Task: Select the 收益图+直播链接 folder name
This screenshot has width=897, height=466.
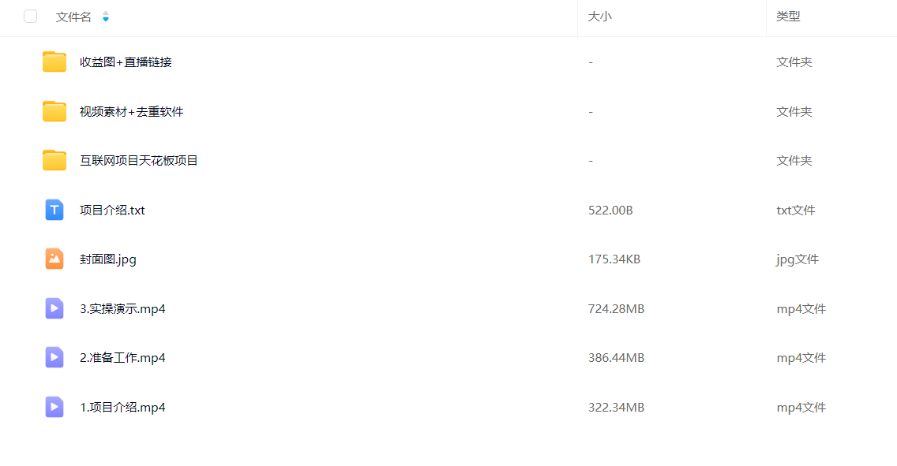Action: [126, 62]
